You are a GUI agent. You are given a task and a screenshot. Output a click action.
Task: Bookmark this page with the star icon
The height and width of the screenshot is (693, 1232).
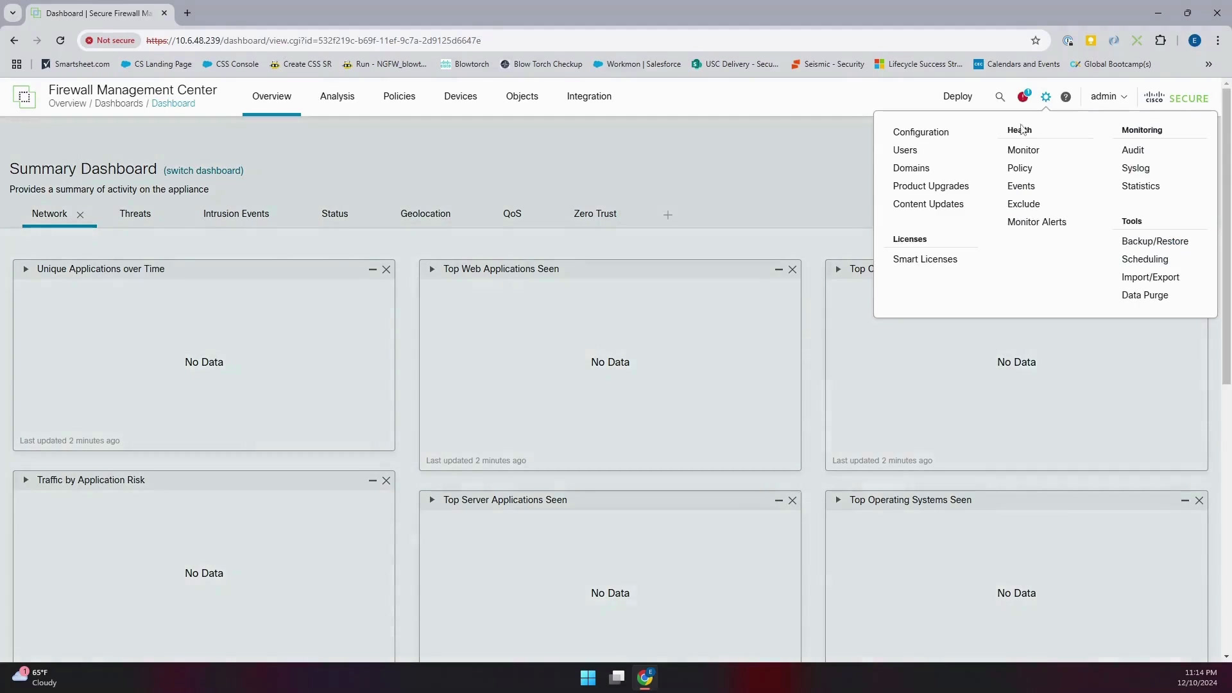[1036, 40]
